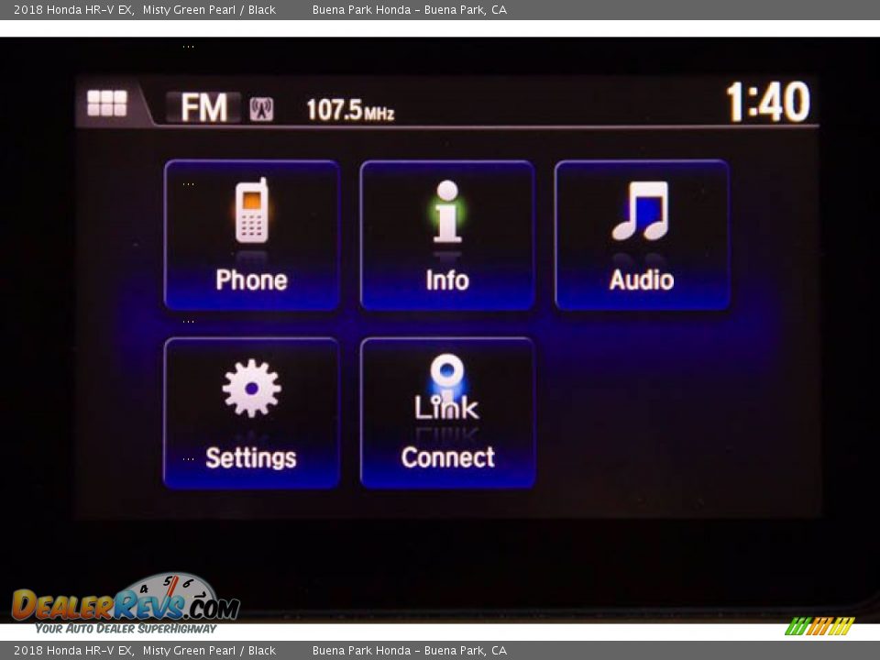Open the Audio menu tile
This screenshot has height=660, width=880.
click(x=642, y=236)
